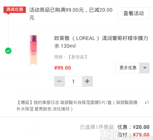Click the 规格：【新包装】 specification text

71,57
